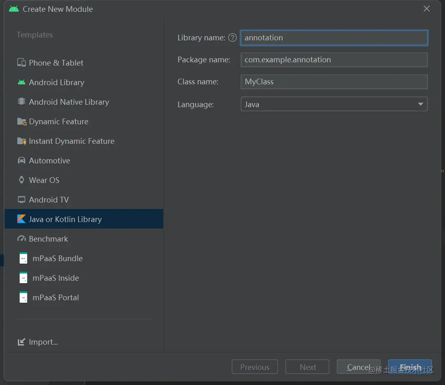Screen dimensions: 445x385
Task: Click the Android Native Library icon
Action: (x=22, y=101)
